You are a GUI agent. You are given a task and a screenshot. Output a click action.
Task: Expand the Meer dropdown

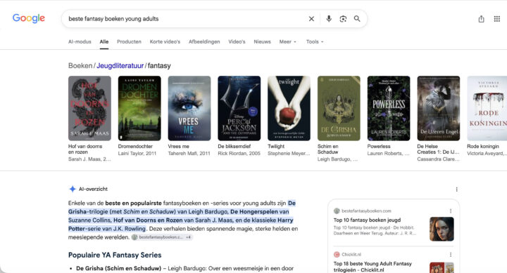[x=288, y=41]
